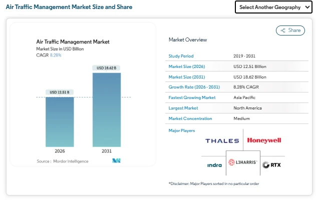
Task: Click the Market Concentration label
Action: [x=190, y=118]
